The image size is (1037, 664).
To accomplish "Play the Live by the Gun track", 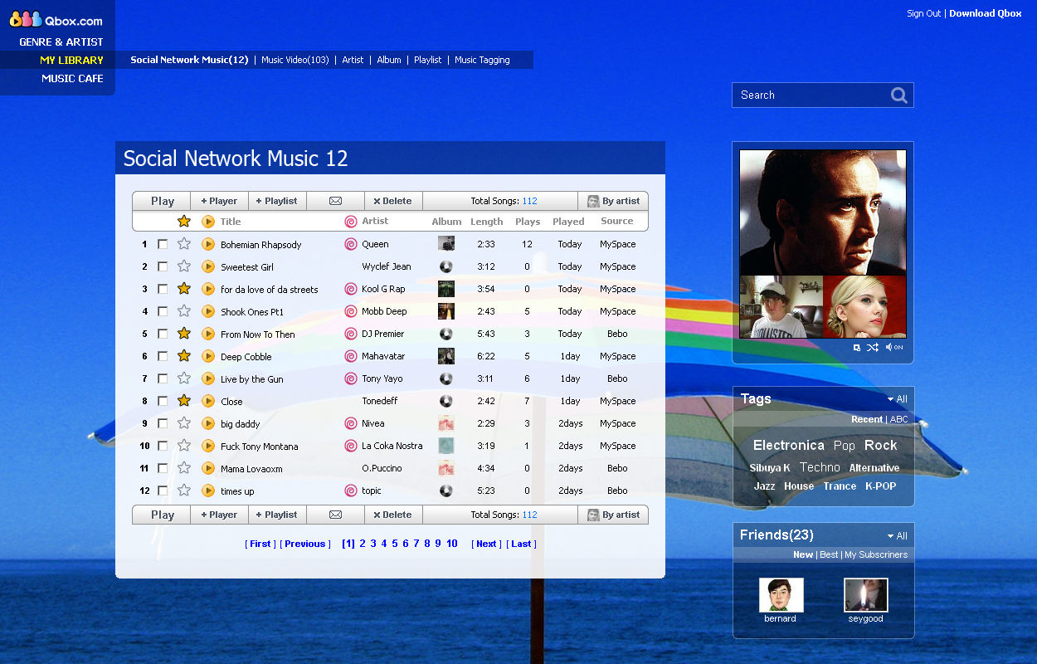I will click(x=208, y=378).
